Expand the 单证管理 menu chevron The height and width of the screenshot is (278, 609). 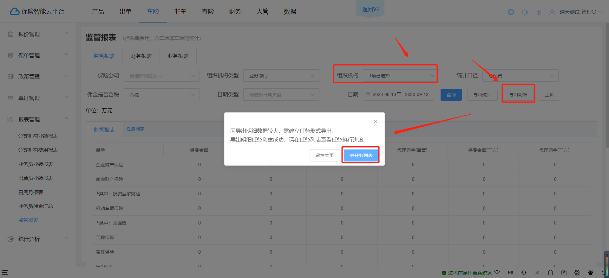pyautogui.click(x=66, y=97)
